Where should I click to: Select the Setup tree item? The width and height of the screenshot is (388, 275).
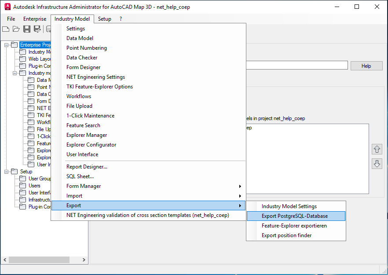tap(26, 172)
